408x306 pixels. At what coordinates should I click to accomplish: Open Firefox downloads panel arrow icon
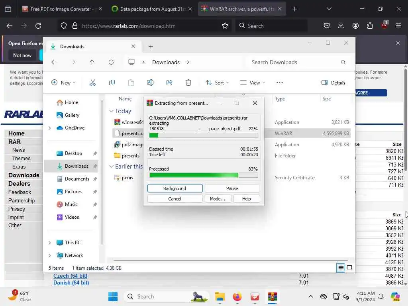341,25
